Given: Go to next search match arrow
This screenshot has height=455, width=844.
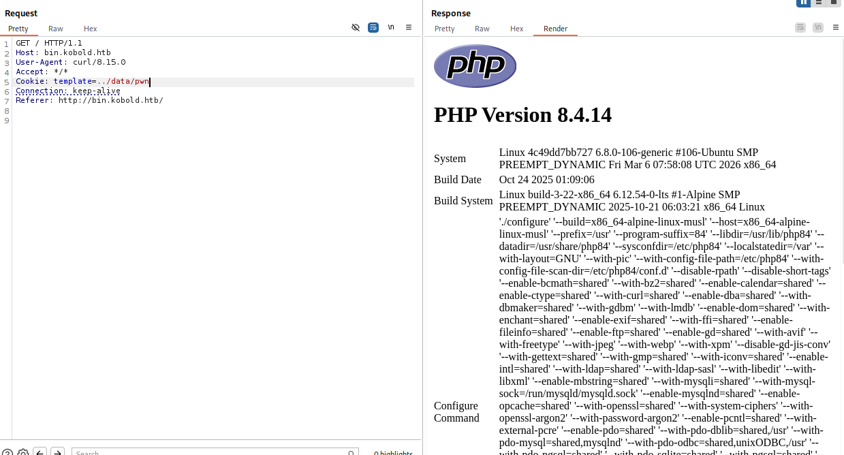Looking at the screenshot, I should coord(58,452).
